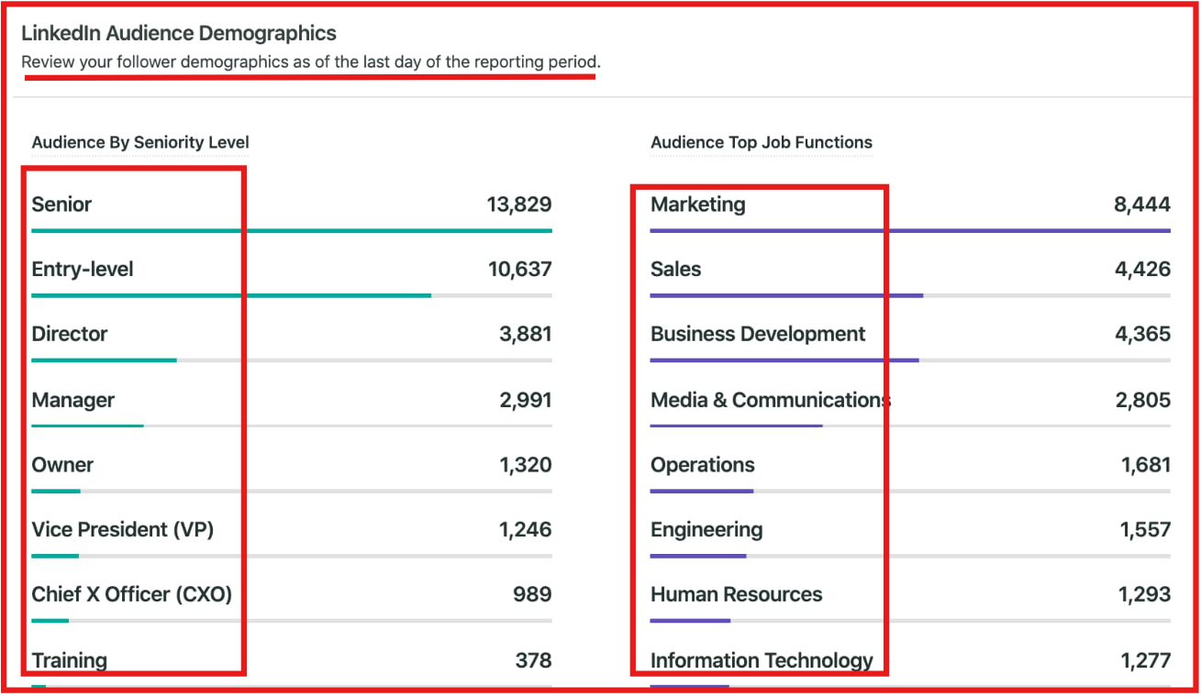Click the Human Resources label
This screenshot has width=1201, height=697.
[736, 593]
